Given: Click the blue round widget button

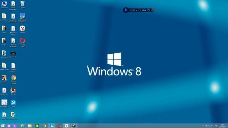Looking at the screenshot, I should tap(149, 10).
